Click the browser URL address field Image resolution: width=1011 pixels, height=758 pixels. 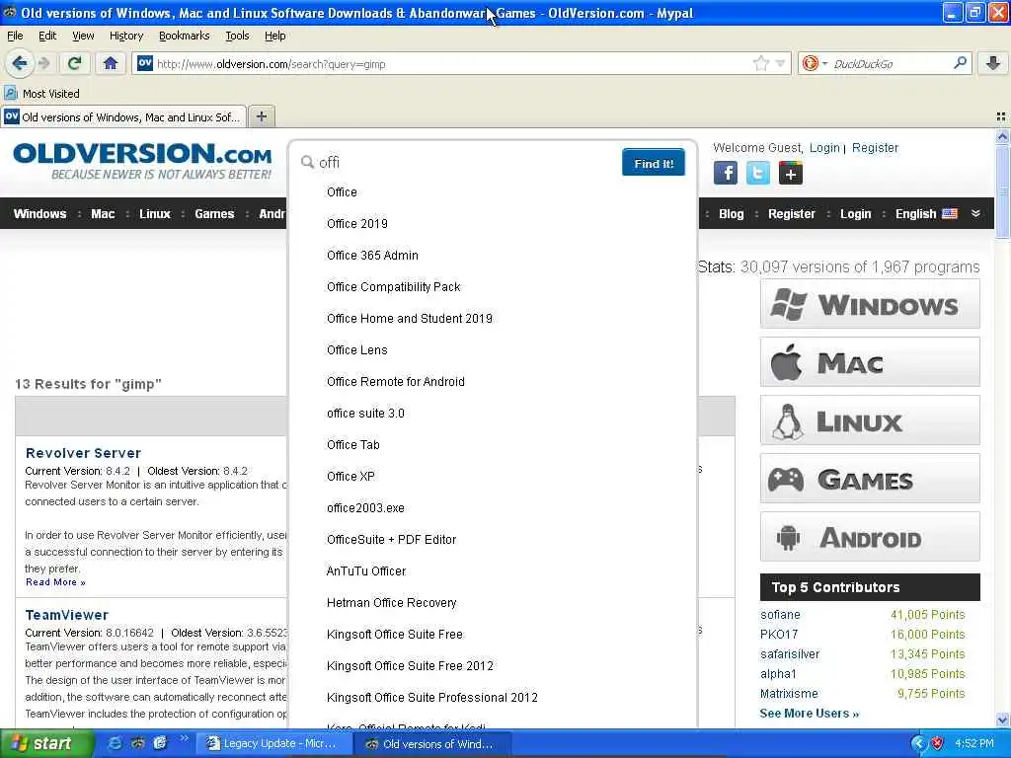click(451, 64)
